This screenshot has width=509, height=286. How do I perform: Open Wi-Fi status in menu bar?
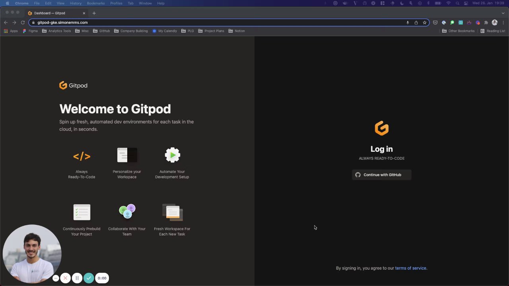(x=449, y=3)
